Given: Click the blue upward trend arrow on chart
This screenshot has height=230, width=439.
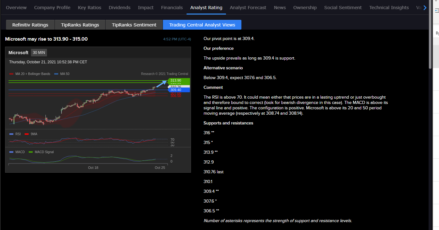Looking at the screenshot, I should click(161, 84).
